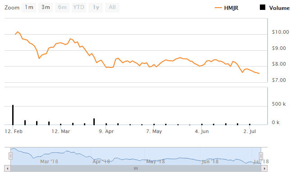Click the left navigator range handle
The image size is (291, 174).
pyautogui.click(x=10, y=156)
